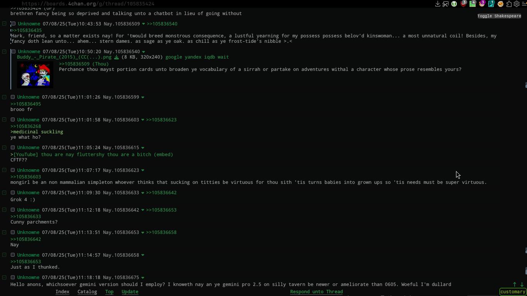Tick checkbox for post 105836603

(x=13, y=120)
